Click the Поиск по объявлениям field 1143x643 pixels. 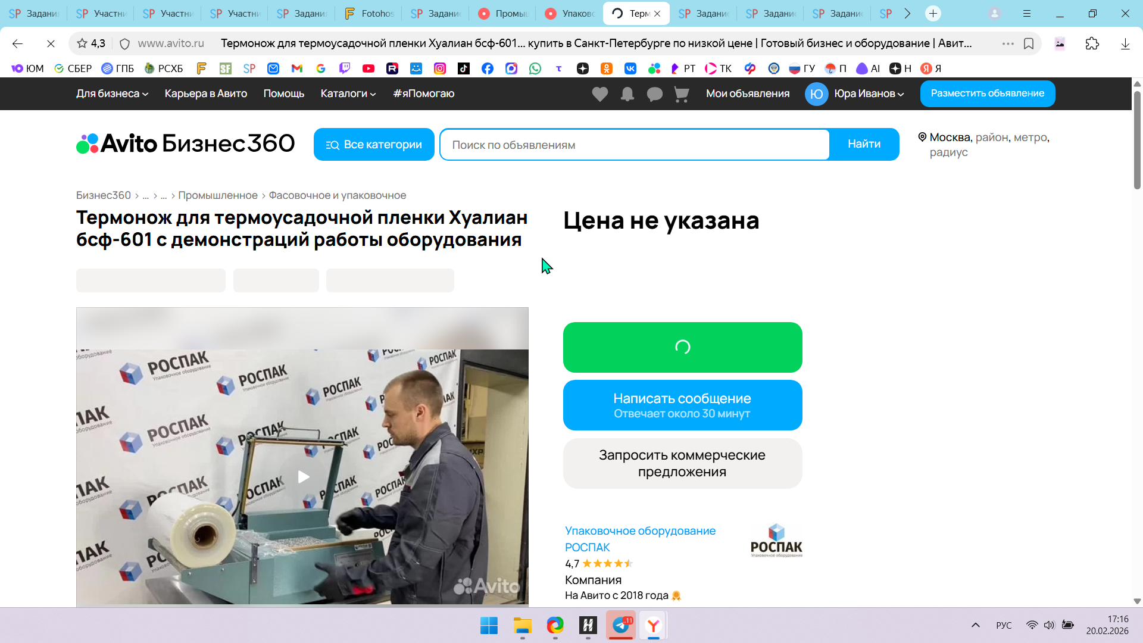(634, 145)
